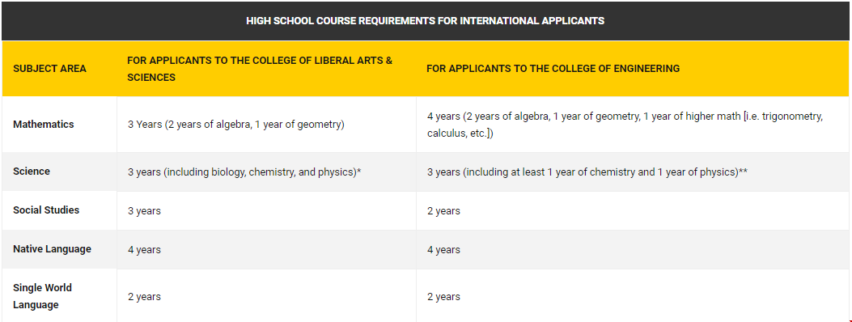Screen dimensions: 852x322
Task: Click the double asterisk footnote marker after physics
Action: (744, 171)
